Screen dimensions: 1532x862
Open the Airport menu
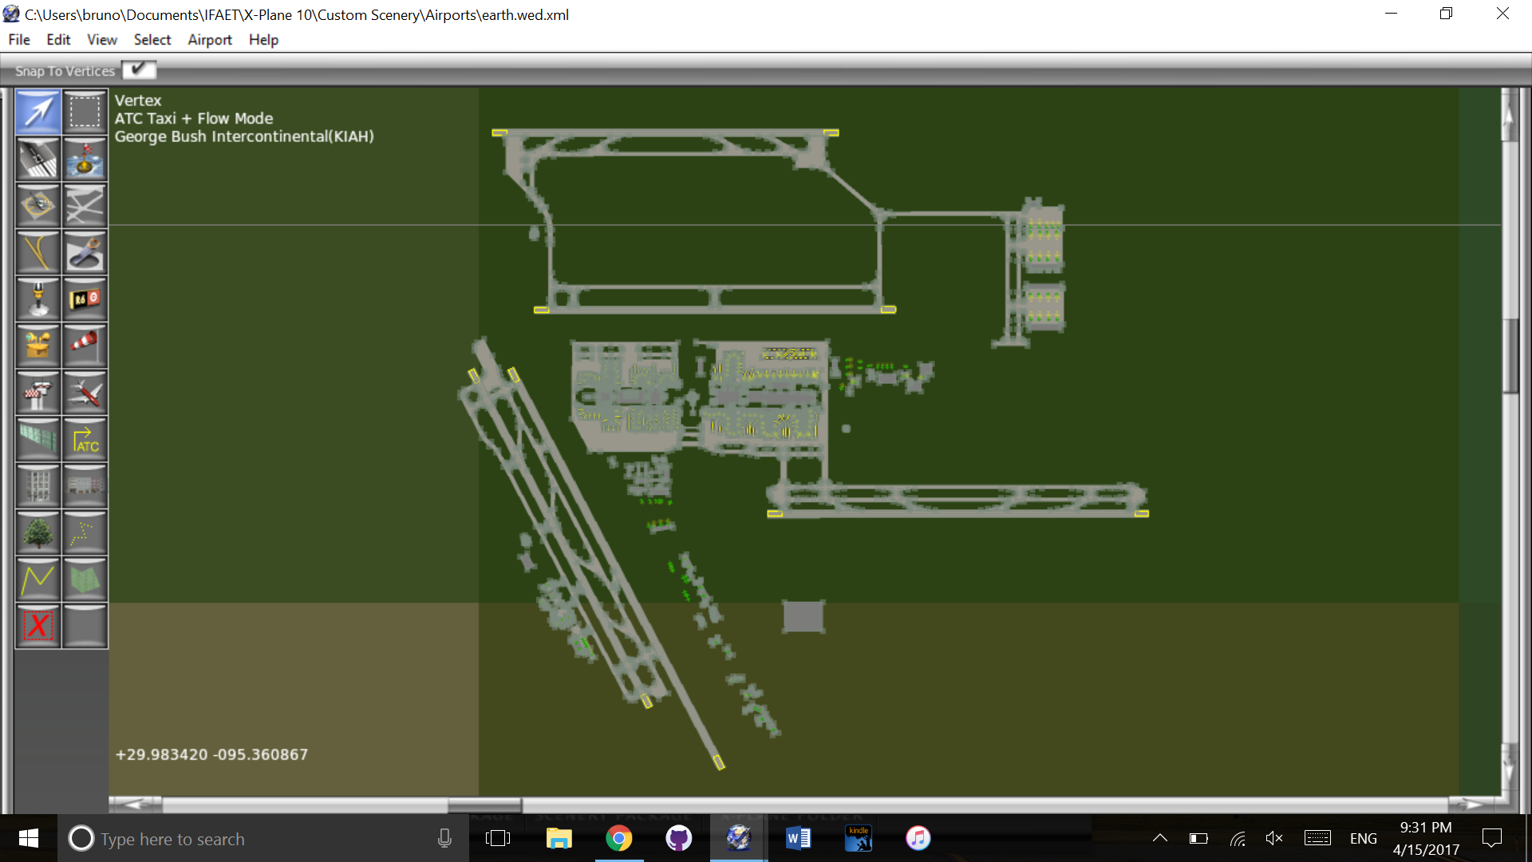[x=209, y=40]
